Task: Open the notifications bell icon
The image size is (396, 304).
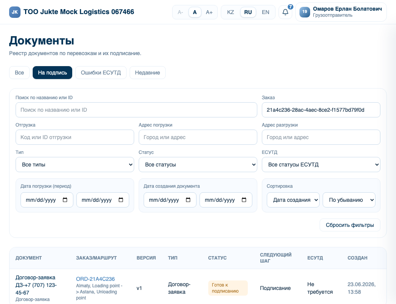Action: pyautogui.click(x=285, y=12)
